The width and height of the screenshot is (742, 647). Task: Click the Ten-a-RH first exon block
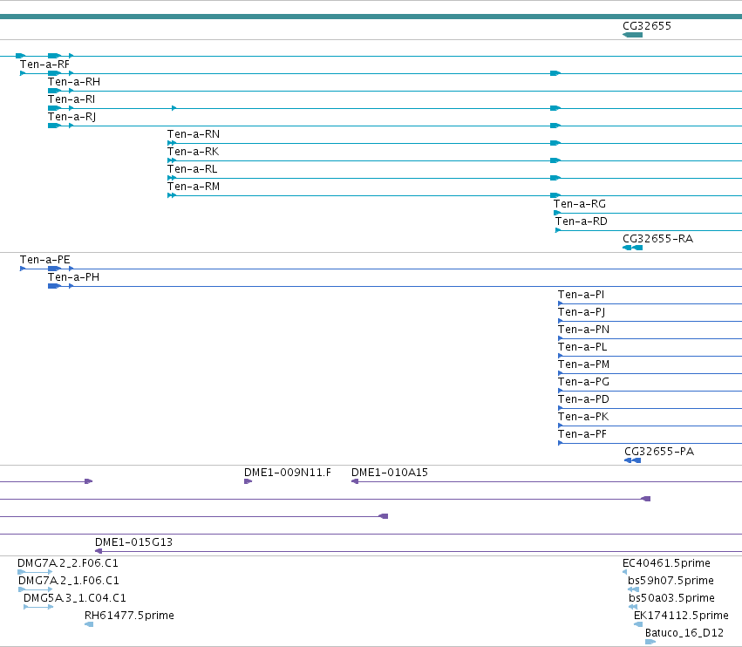pos(54,91)
